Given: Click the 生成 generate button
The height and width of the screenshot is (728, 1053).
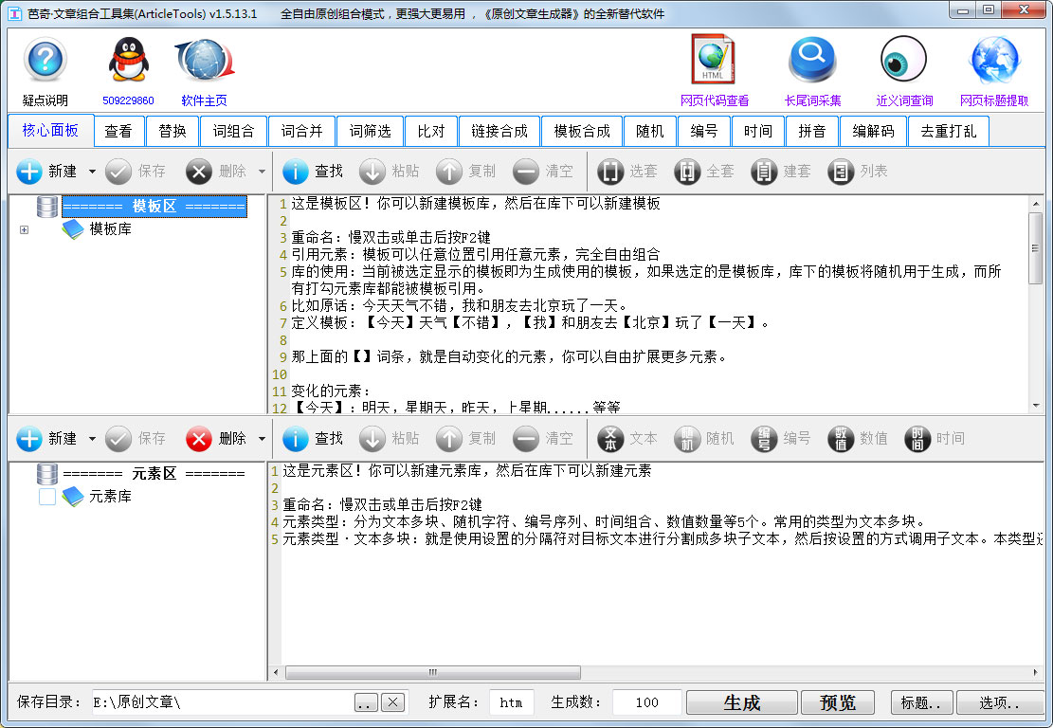Looking at the screenshot, I should pos(742,702).
